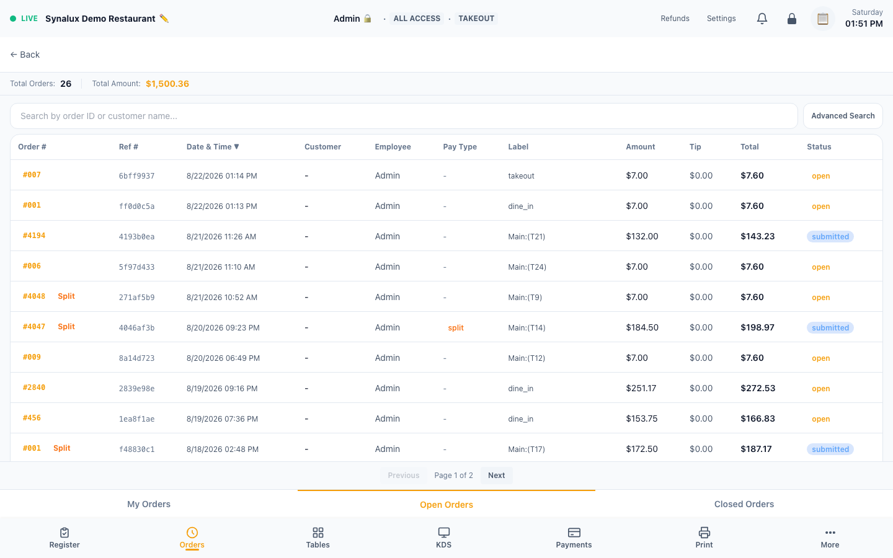Click the Main:(T17) label
Viewport: 893px width, 558px height.
coord(526,449)
